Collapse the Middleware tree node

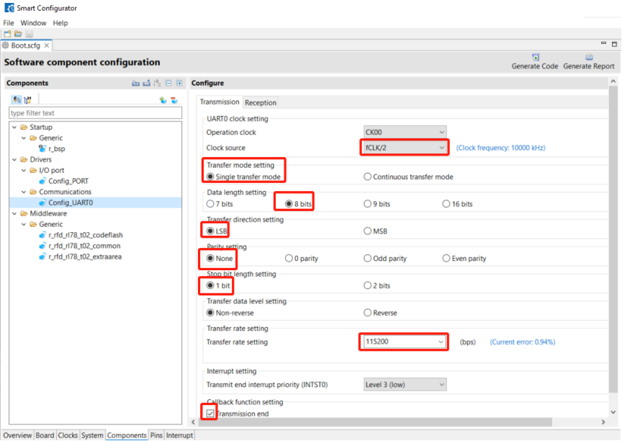[14, 213]
